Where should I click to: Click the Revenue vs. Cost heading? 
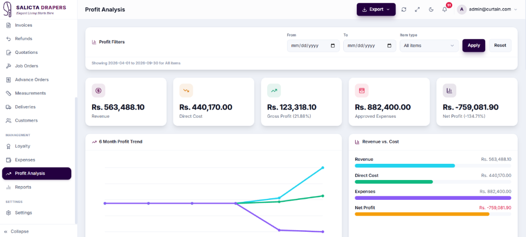pos(381,142)
